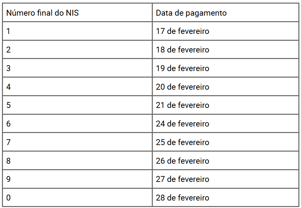Click the '18 de fevereiro' date cell
This screenshot has height=208, width=301.
pos(225,50)
